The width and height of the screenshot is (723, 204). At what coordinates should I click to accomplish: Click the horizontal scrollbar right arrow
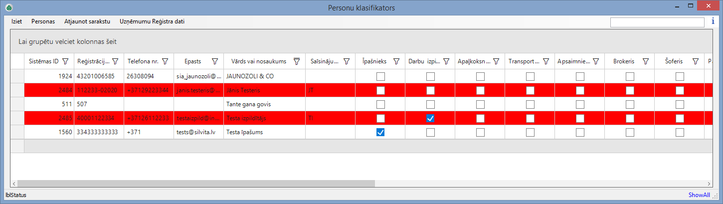[x=709, y=184]
